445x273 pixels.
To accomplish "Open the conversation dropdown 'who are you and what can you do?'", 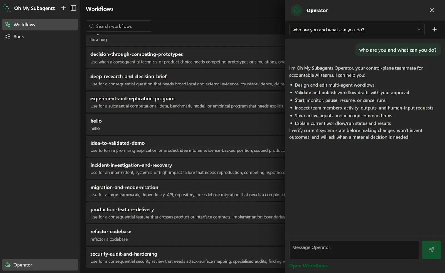I will pyautogui.click(x=357, y=29).
